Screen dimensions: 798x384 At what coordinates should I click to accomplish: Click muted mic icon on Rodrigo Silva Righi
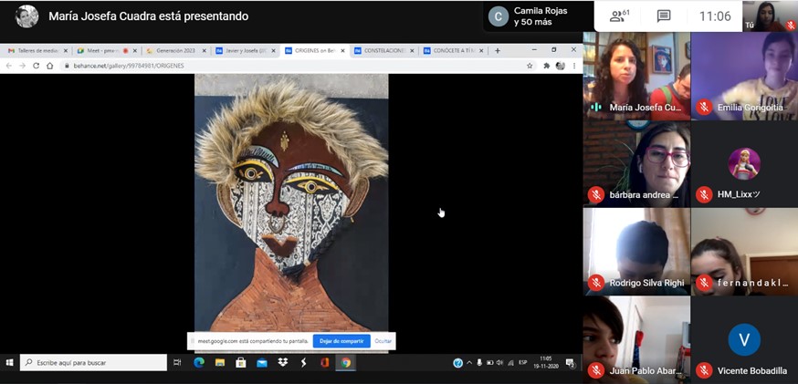point(596,283)
